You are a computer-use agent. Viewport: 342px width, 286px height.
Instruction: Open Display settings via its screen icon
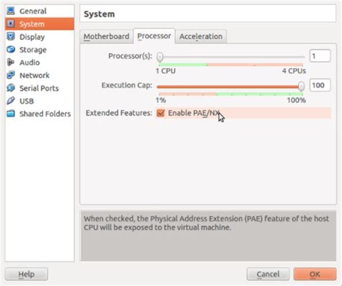(10, 37)
